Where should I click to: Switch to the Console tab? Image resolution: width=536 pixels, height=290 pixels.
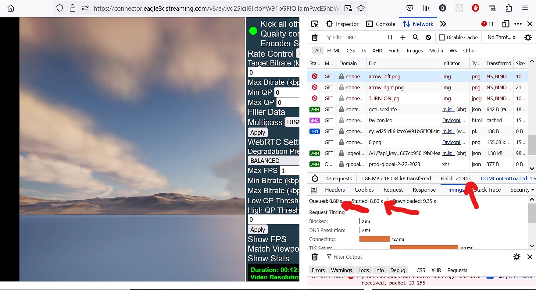[x=381, y=24]
